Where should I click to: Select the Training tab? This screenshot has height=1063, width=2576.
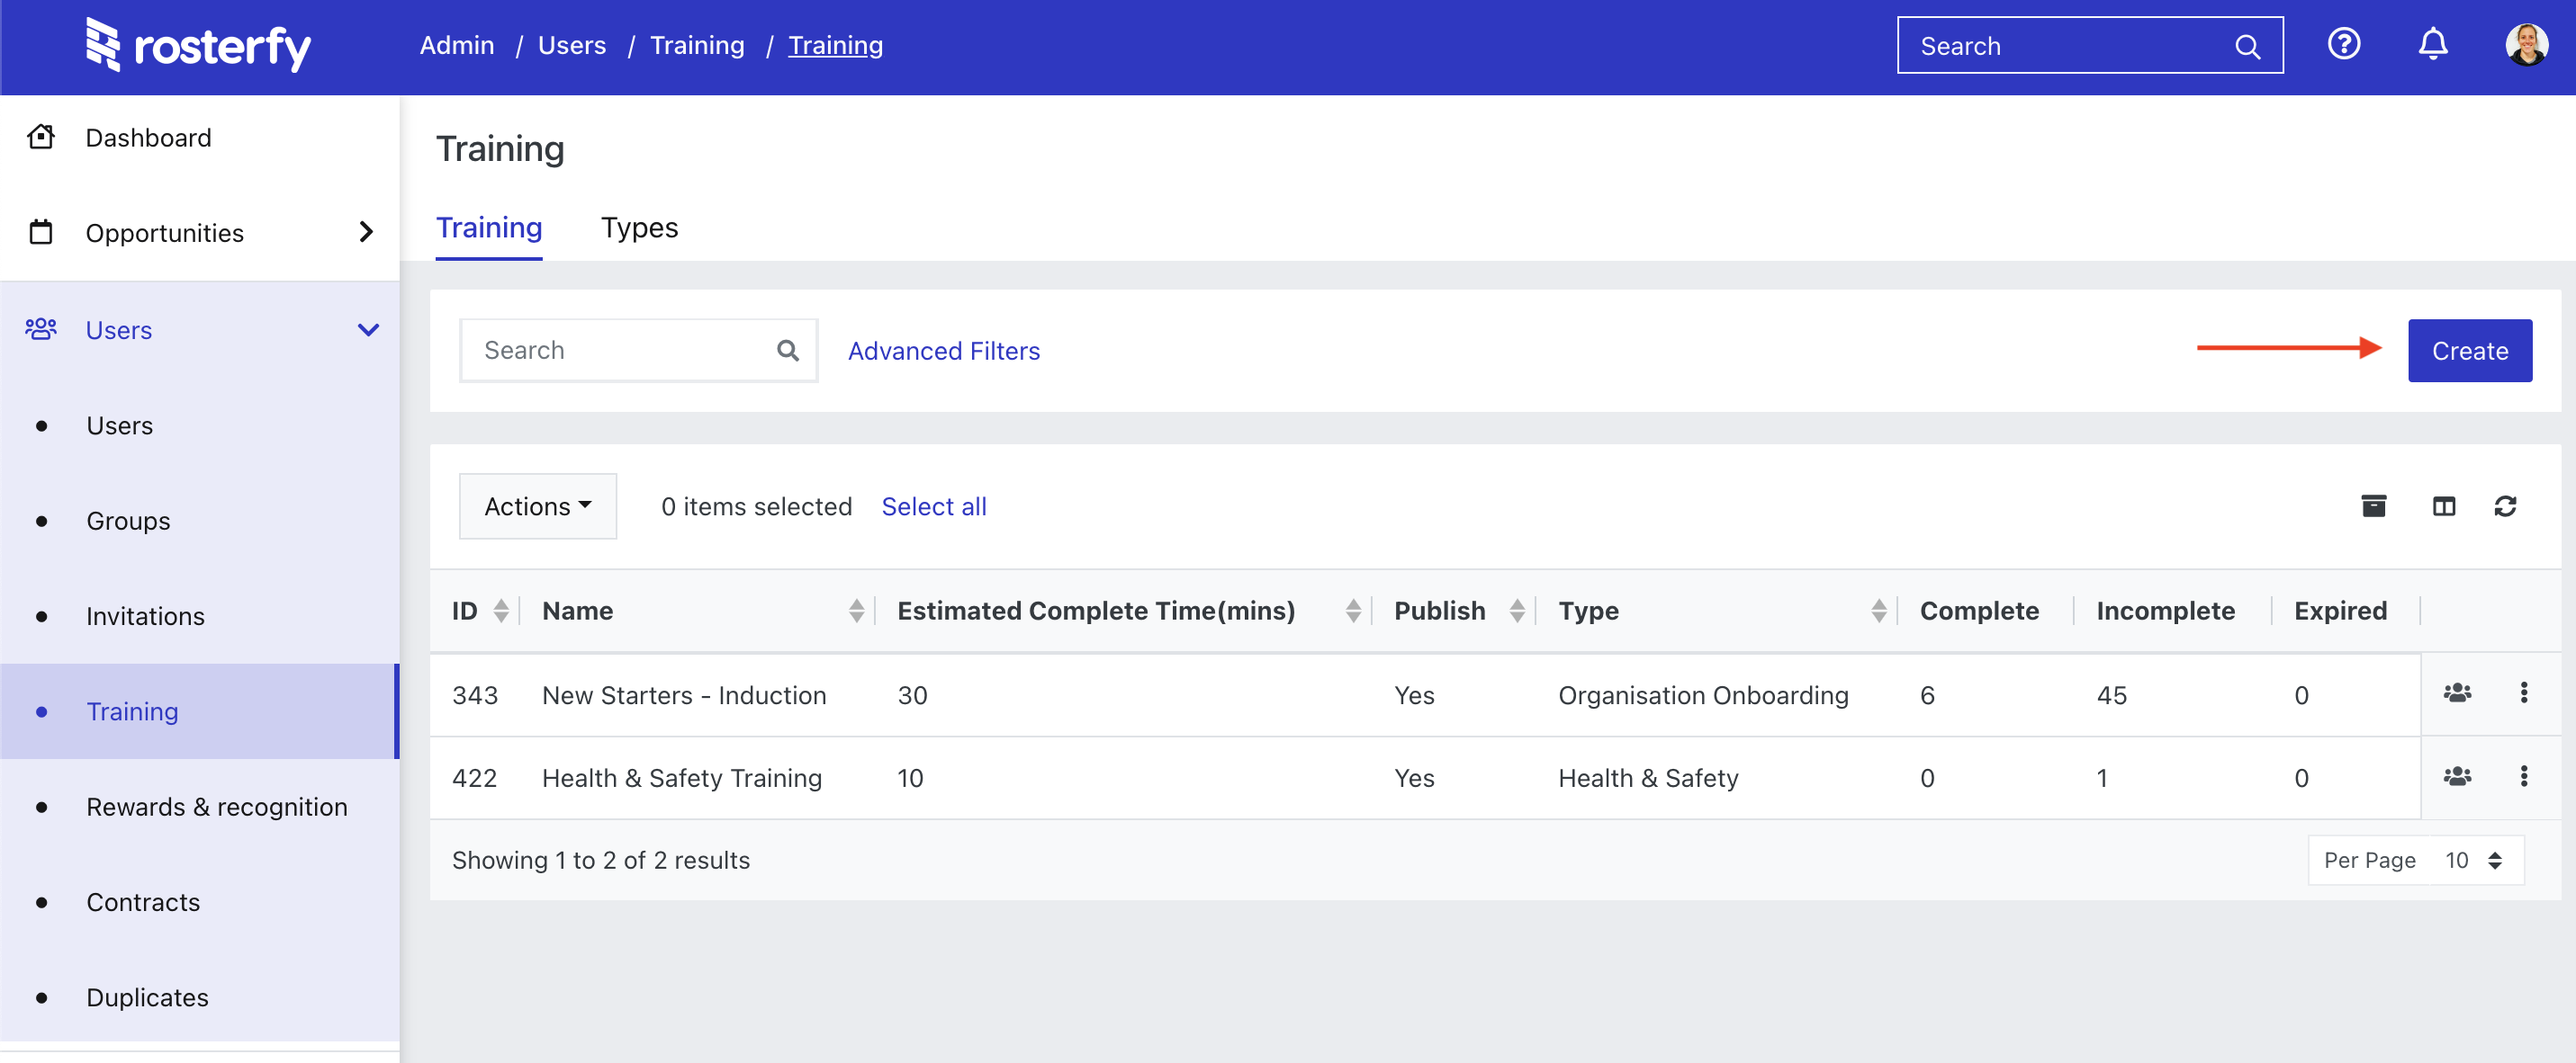(488, 228)
